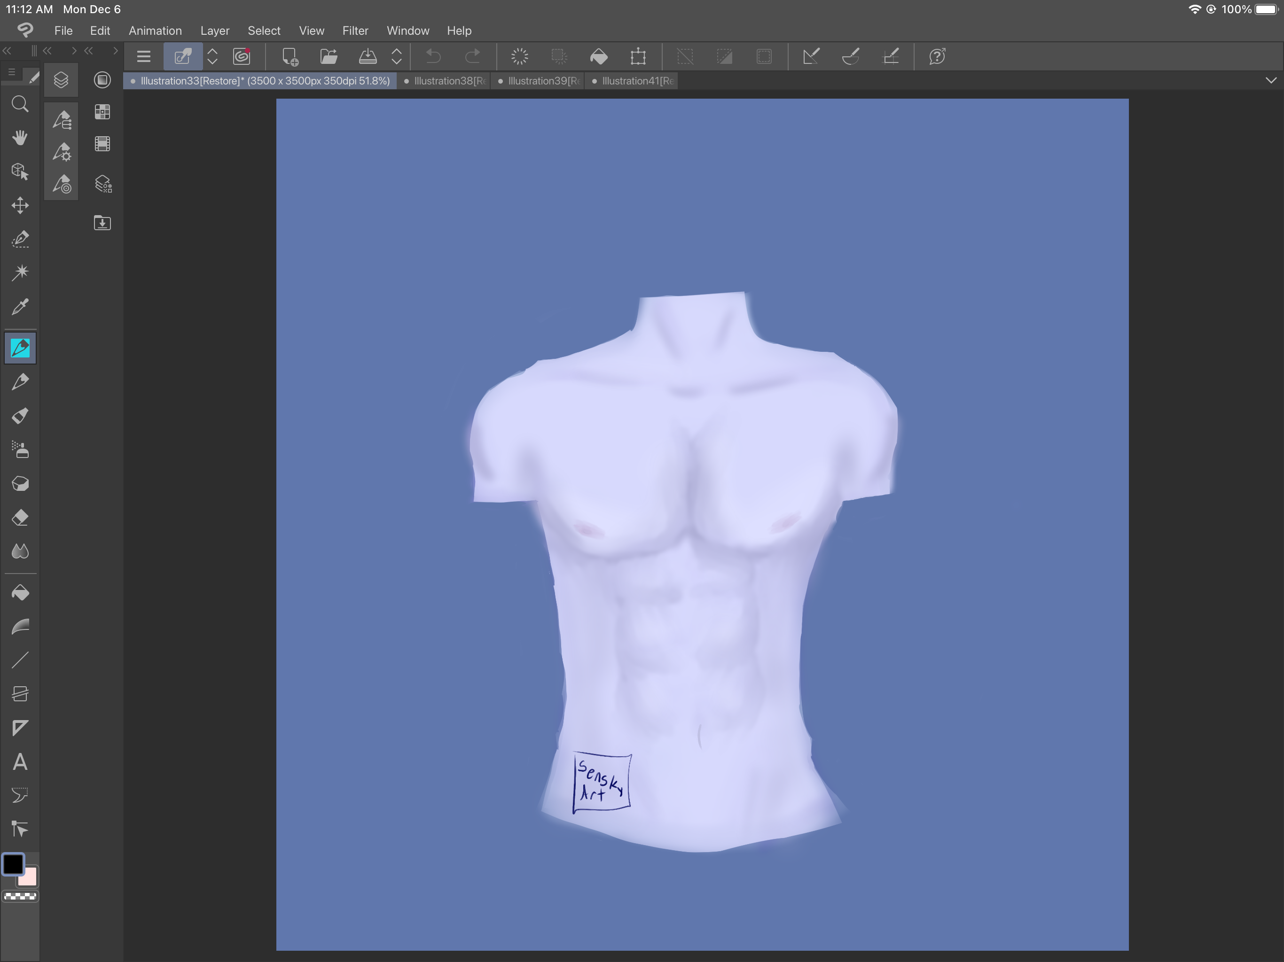Open the Tool Property palette icon
The height and width of the screenshot is (962, 1284).
[x=62, y=152]
